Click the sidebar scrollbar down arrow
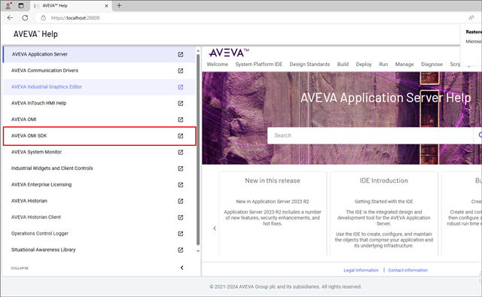This screenshot has width=482, height=297. [x=198, y=250]
